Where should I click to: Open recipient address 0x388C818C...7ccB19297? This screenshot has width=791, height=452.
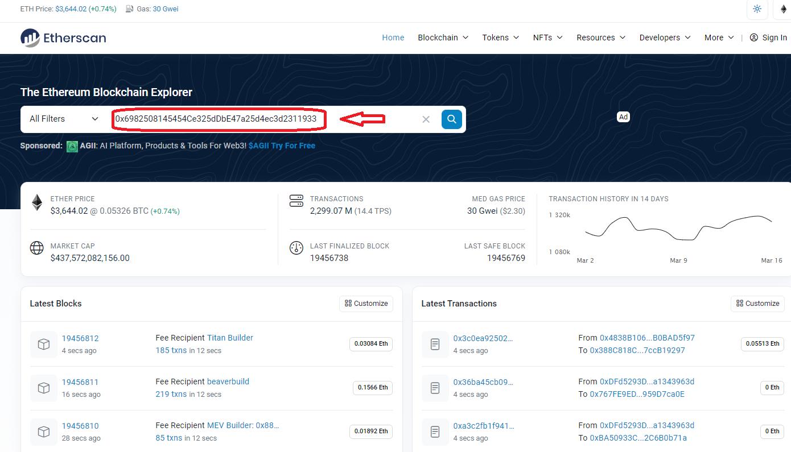tap(637, 350)
